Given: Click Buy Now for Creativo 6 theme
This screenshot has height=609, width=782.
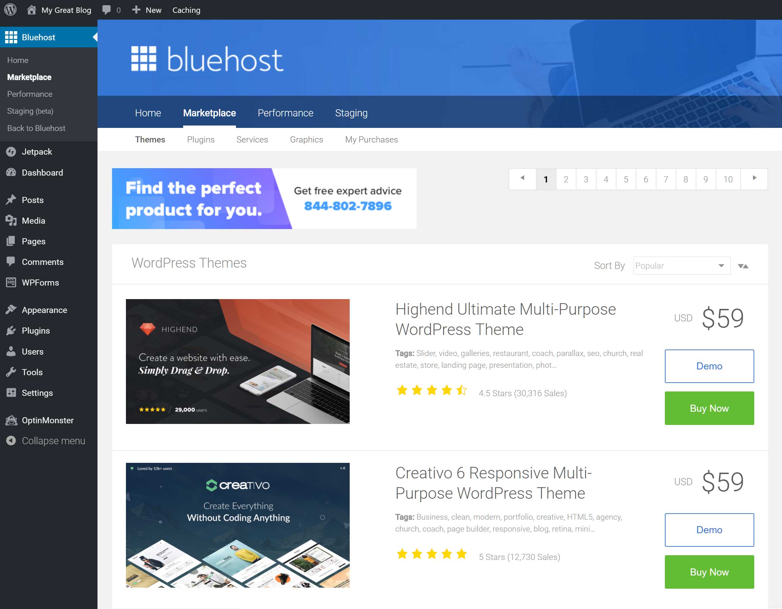Looking at the screenshot, I should [709, 572].
